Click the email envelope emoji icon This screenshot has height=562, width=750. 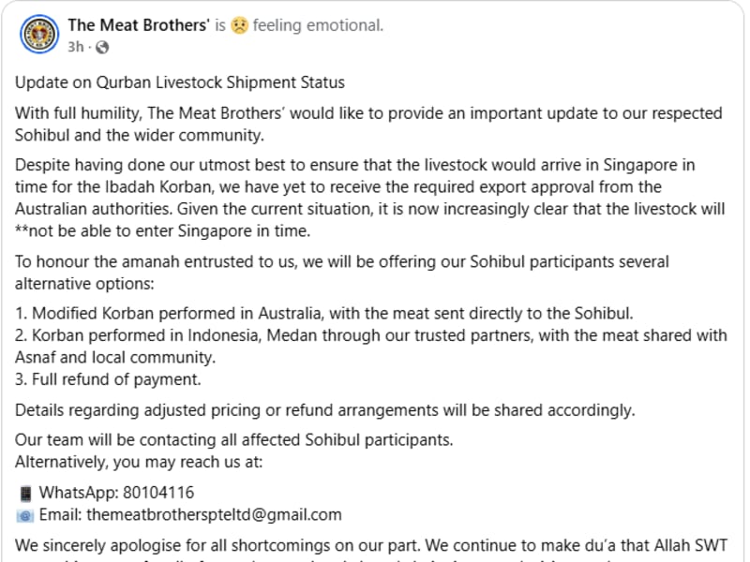(x=25, y=516)
